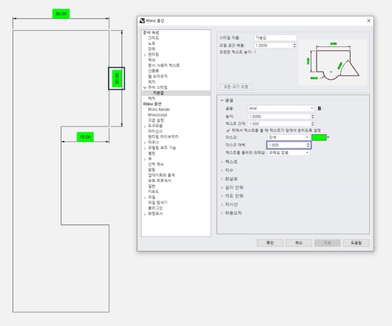Viewport: 392px width, 326px height.
Task: Select Rhino Render tree item
Action: [x=159, y=110]
